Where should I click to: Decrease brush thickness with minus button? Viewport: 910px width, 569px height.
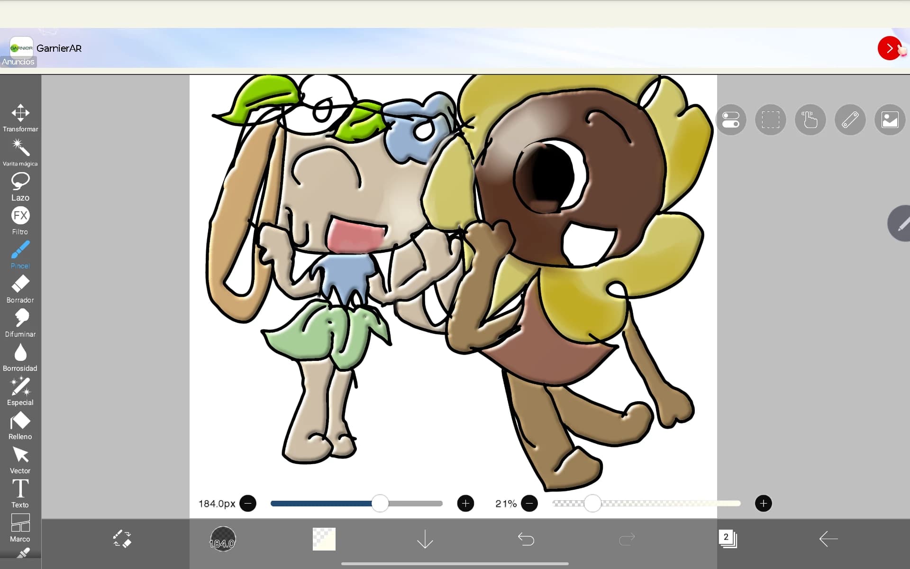pyautogui.click(x=248, y=503)
